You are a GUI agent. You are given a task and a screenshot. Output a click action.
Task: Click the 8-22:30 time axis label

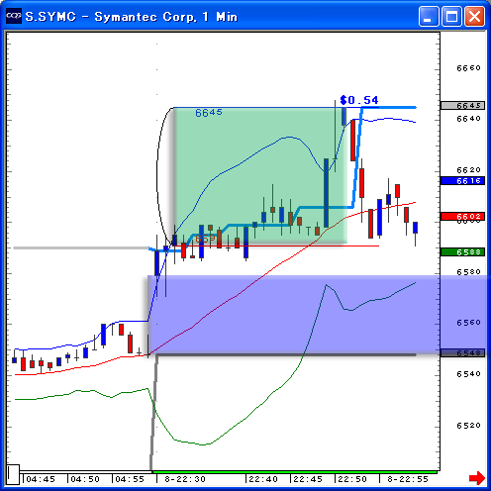185,479
